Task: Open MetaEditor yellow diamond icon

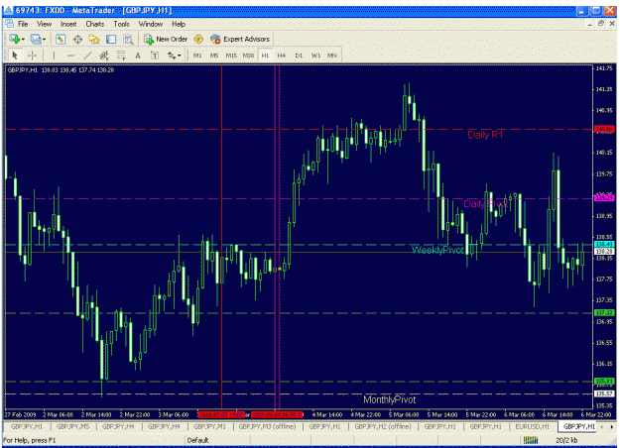Action: [x=198, y=39]
